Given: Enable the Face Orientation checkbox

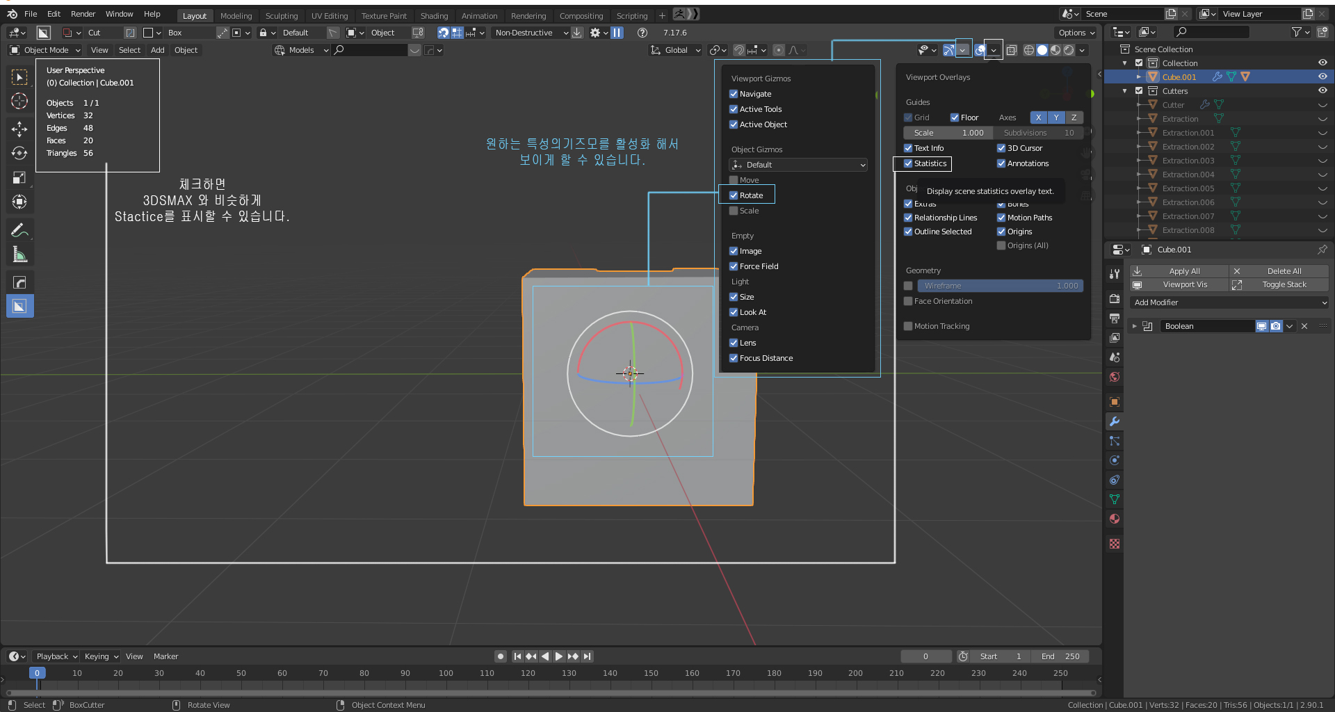Looking at the screenshot, I should (908, 301).
